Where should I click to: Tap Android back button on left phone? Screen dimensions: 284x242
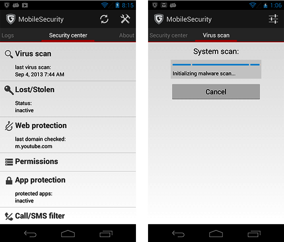pyautogui.click(x=30, y=234)
